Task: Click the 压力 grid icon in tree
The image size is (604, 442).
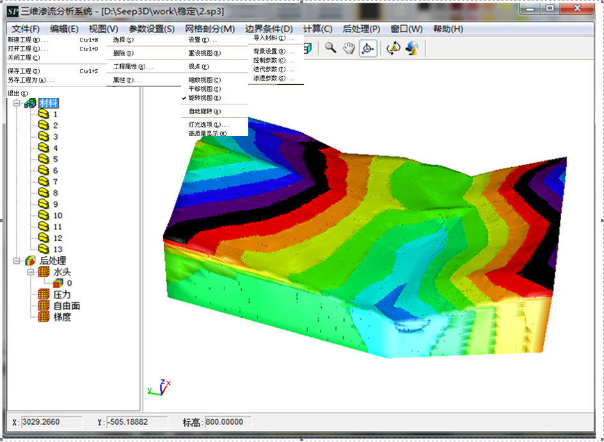Action: (44, 294)
